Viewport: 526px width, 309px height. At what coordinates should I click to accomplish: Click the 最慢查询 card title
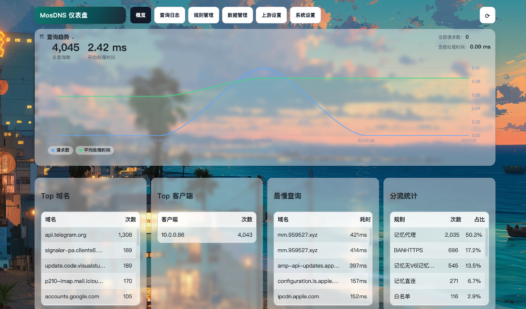coord(287,196)
